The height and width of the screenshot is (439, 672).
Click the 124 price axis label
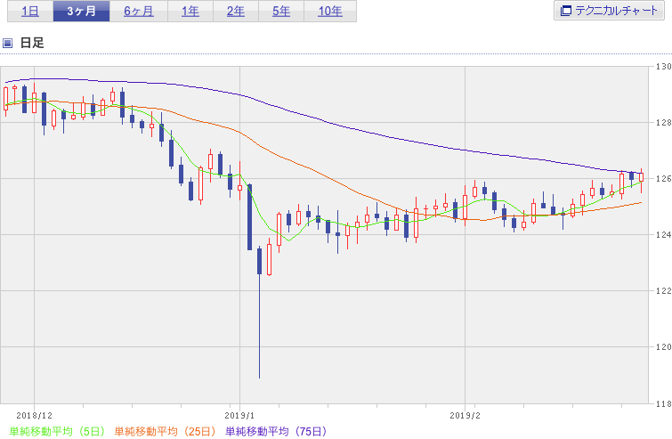pyautogui.click(x=663, y=235)
